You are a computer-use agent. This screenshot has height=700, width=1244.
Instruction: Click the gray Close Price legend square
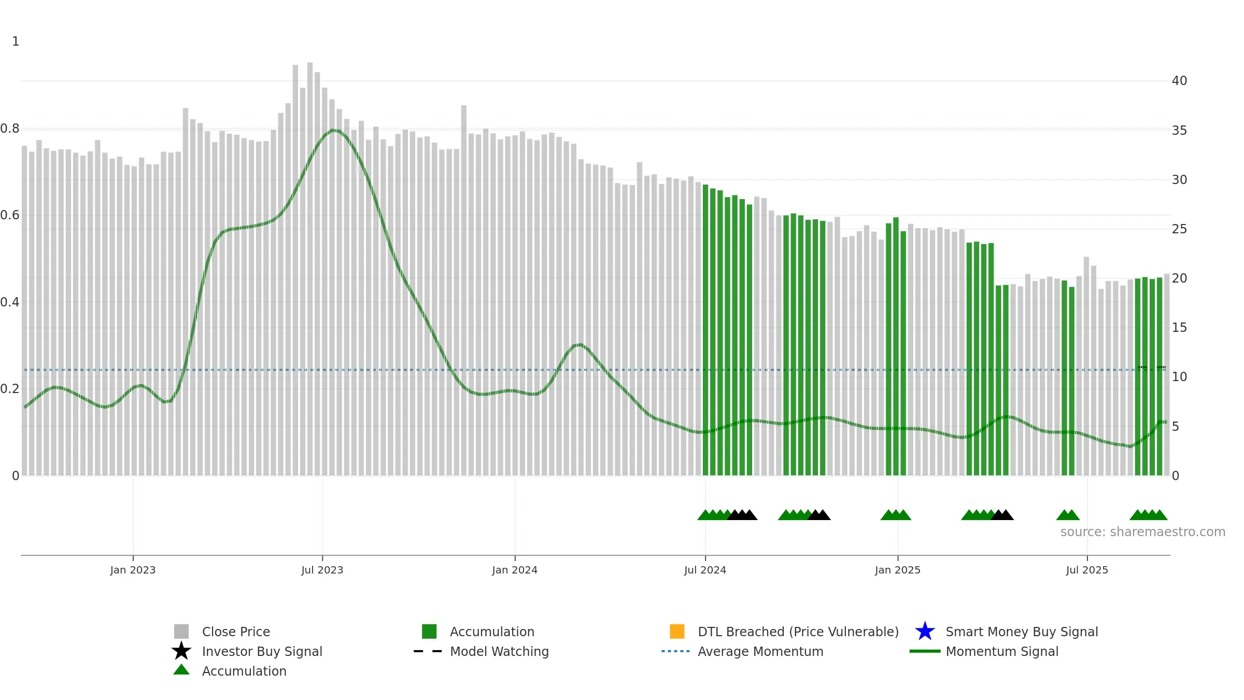pos(181,632)
